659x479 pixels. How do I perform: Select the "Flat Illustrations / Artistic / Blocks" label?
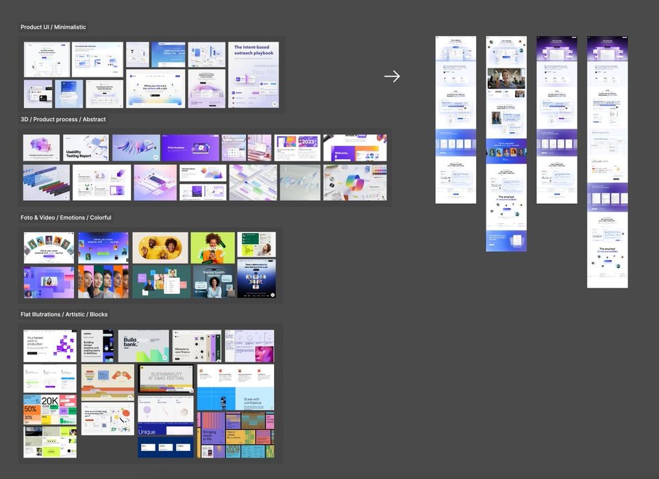[x=64, y=315]
